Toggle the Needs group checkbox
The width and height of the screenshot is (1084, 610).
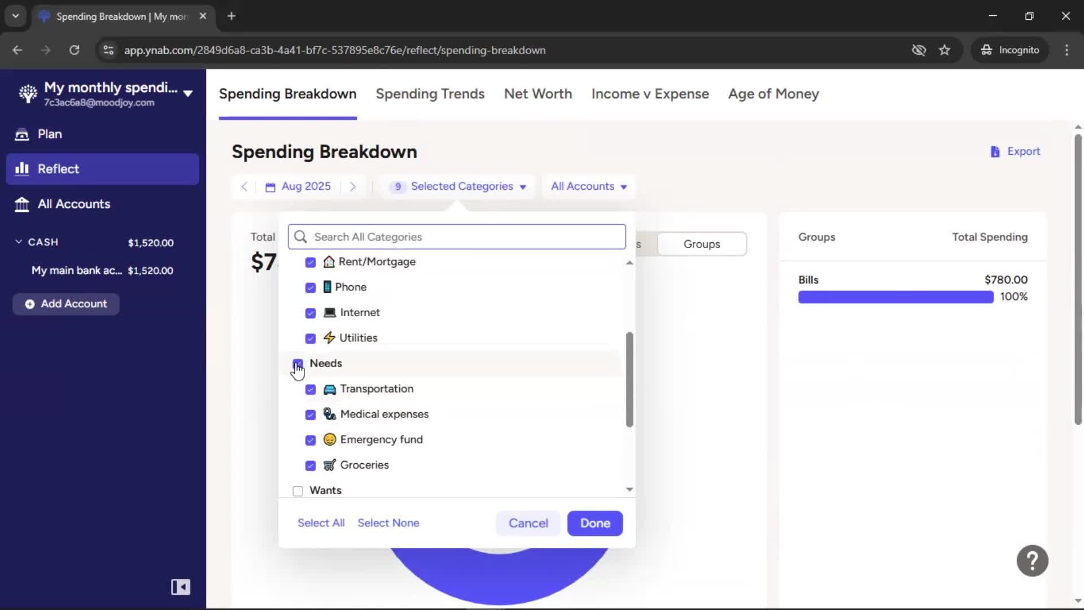[x=298, y=364]
